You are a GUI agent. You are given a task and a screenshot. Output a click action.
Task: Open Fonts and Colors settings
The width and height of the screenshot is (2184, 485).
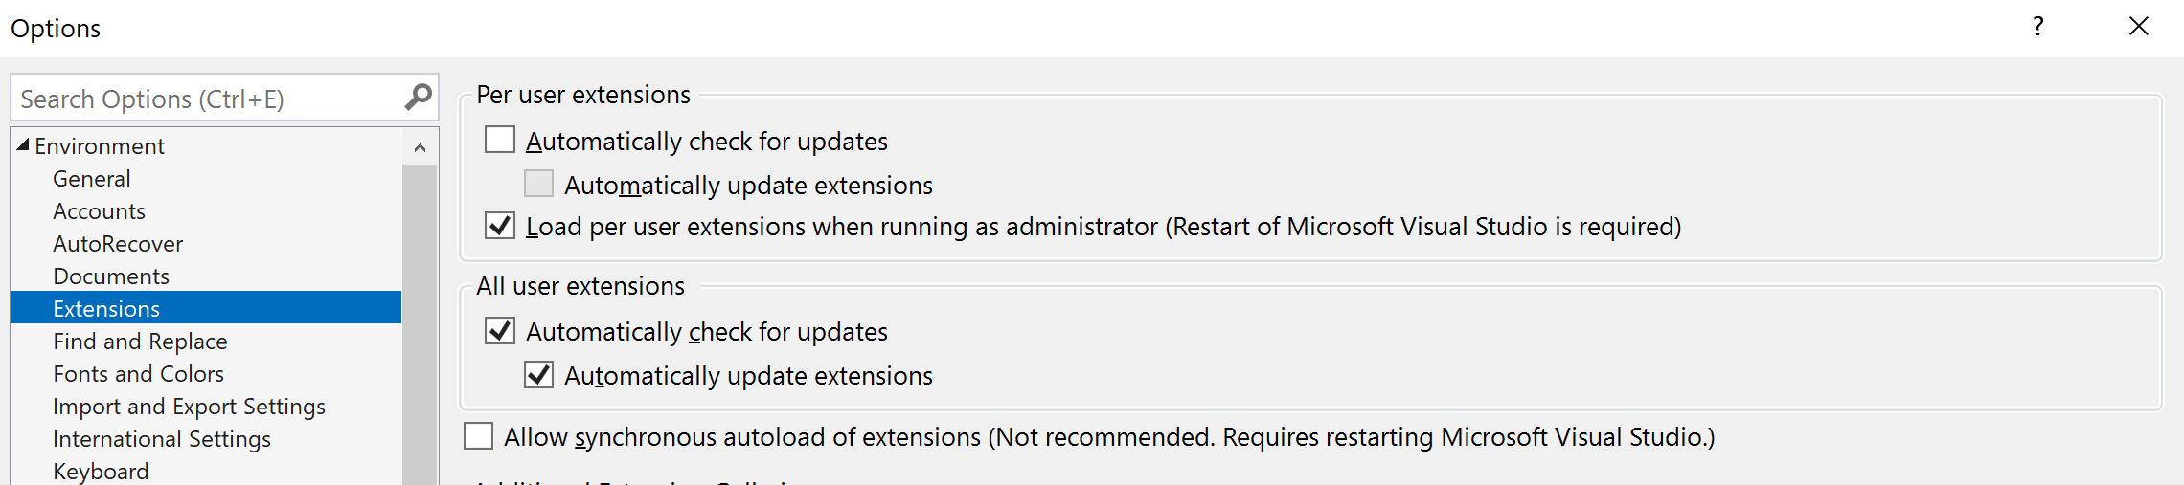point(138,374)
